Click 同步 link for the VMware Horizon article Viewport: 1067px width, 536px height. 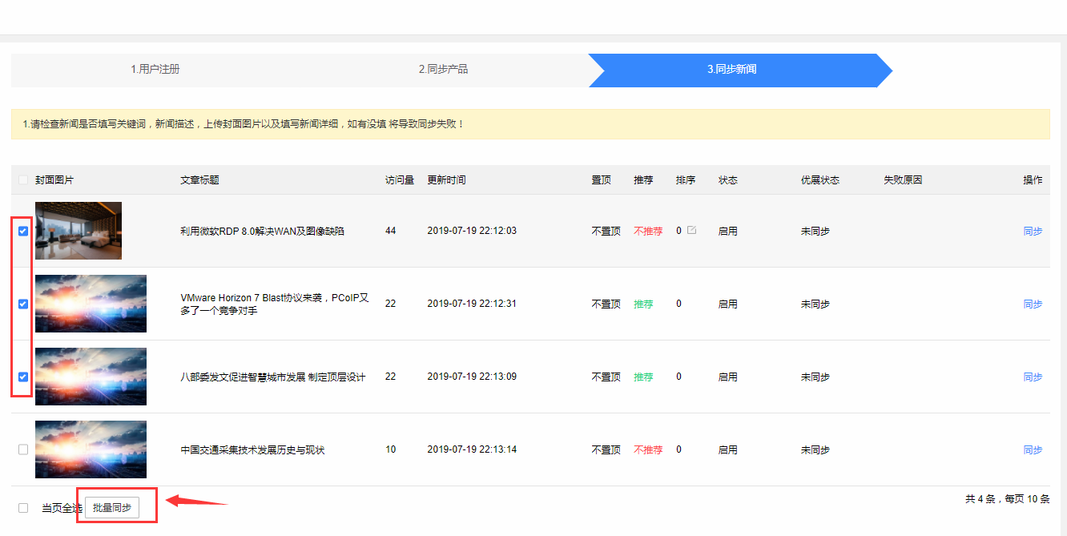click(1033, 304)
